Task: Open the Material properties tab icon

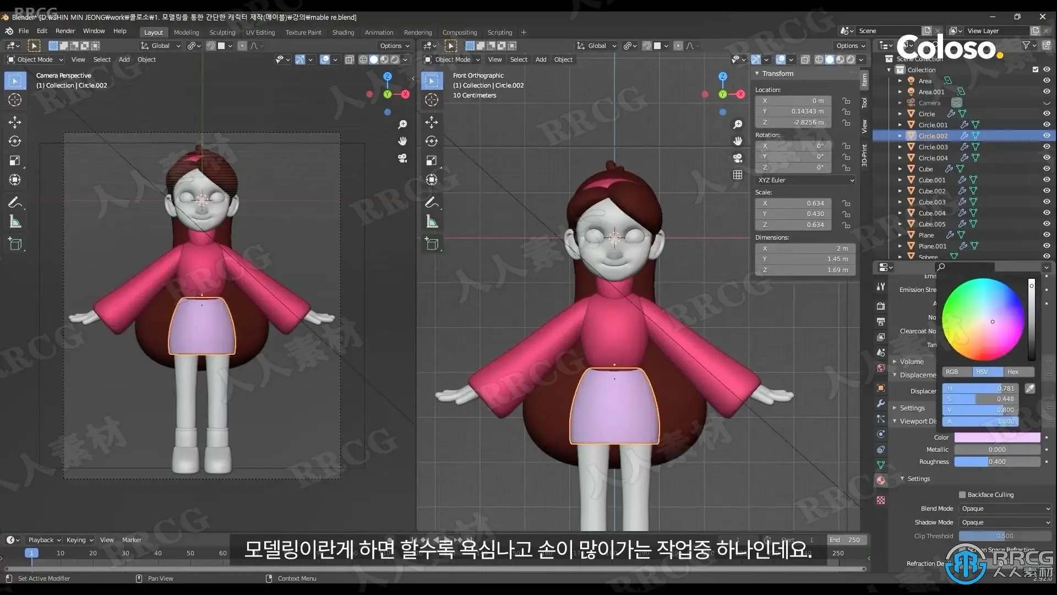Action: click(x=881, y=480)
